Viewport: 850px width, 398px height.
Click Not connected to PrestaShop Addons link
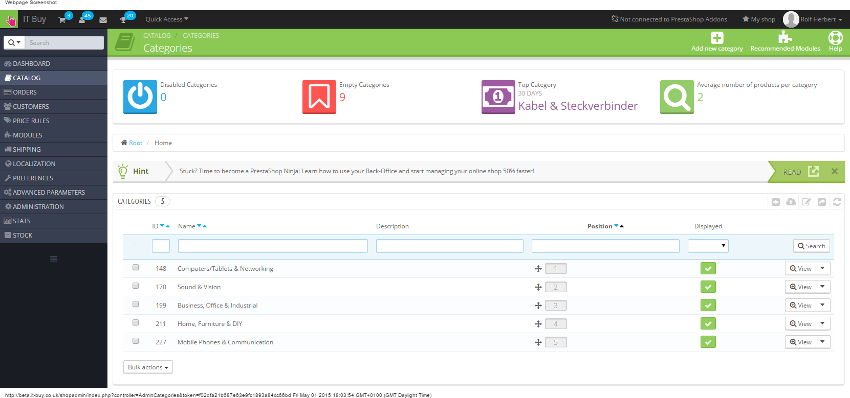click(669, 19)
